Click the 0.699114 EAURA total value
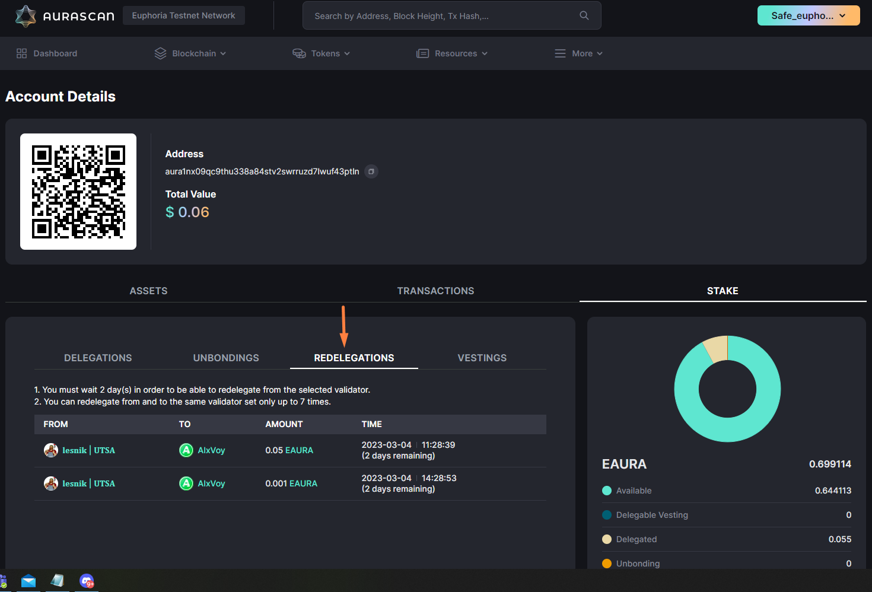This screenshot has width=872, height=592. [830, 464]
